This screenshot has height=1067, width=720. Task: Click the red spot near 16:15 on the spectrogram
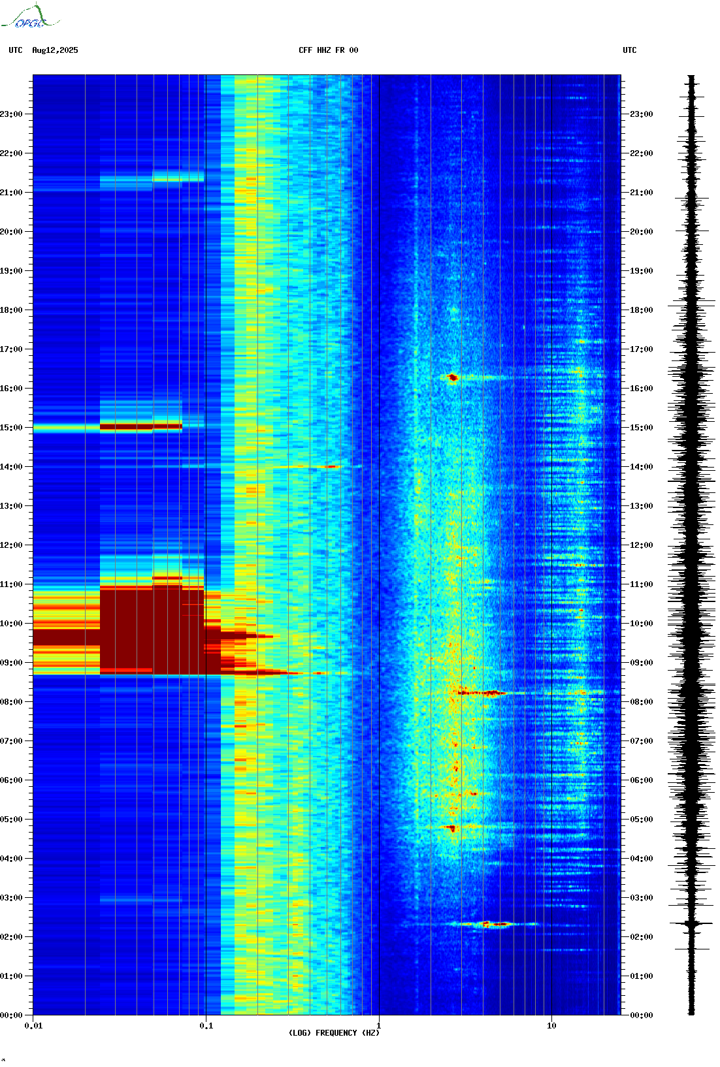click(452, 377)
